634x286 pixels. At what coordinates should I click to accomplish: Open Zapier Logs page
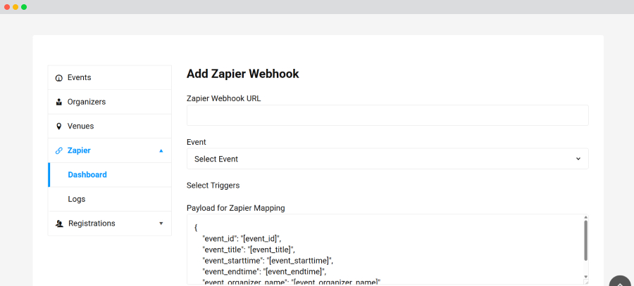click(x=77, y=199)
